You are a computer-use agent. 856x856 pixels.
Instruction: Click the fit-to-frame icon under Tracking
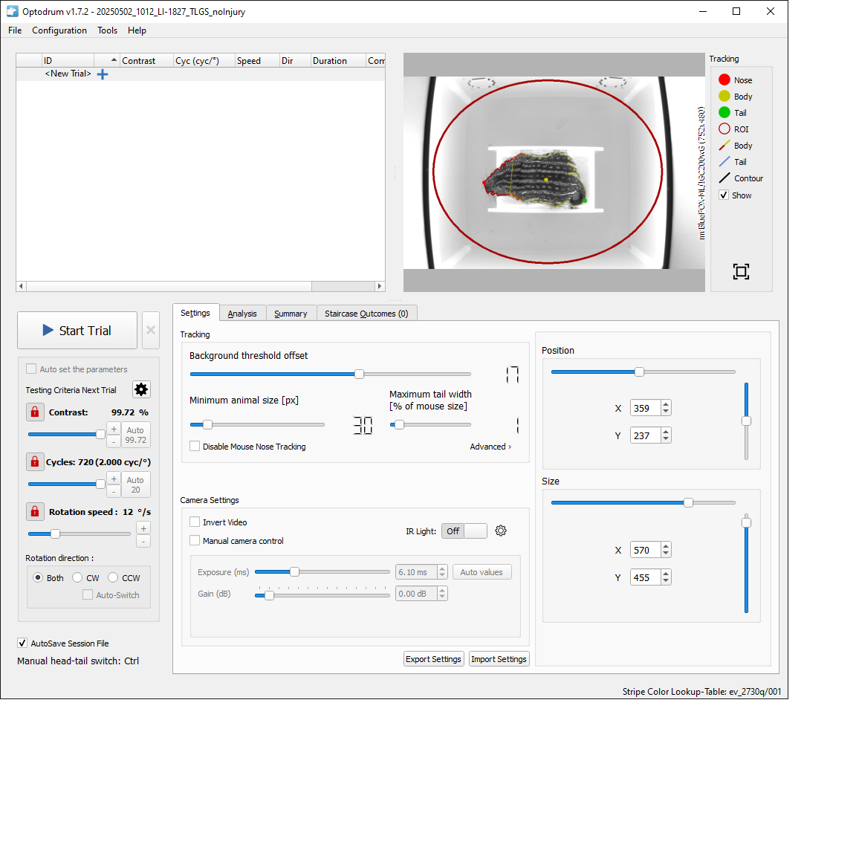click(740, 271)
